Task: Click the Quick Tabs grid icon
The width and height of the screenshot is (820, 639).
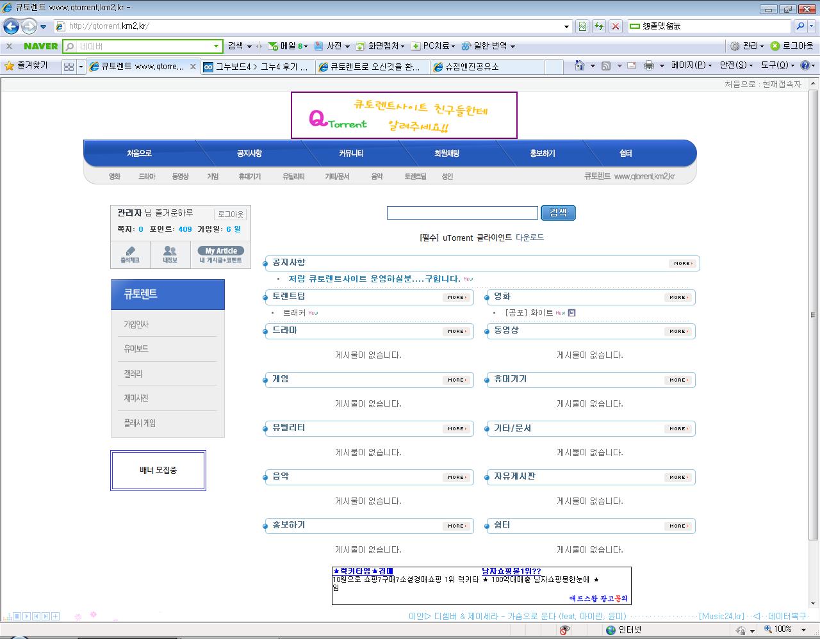Action: tap(69, 67)
